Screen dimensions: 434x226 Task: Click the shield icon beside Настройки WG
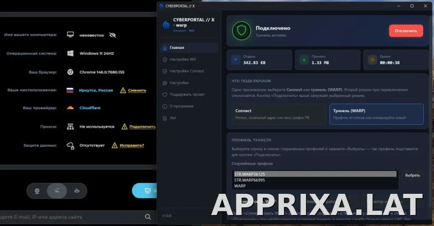(x=165, y=60)
